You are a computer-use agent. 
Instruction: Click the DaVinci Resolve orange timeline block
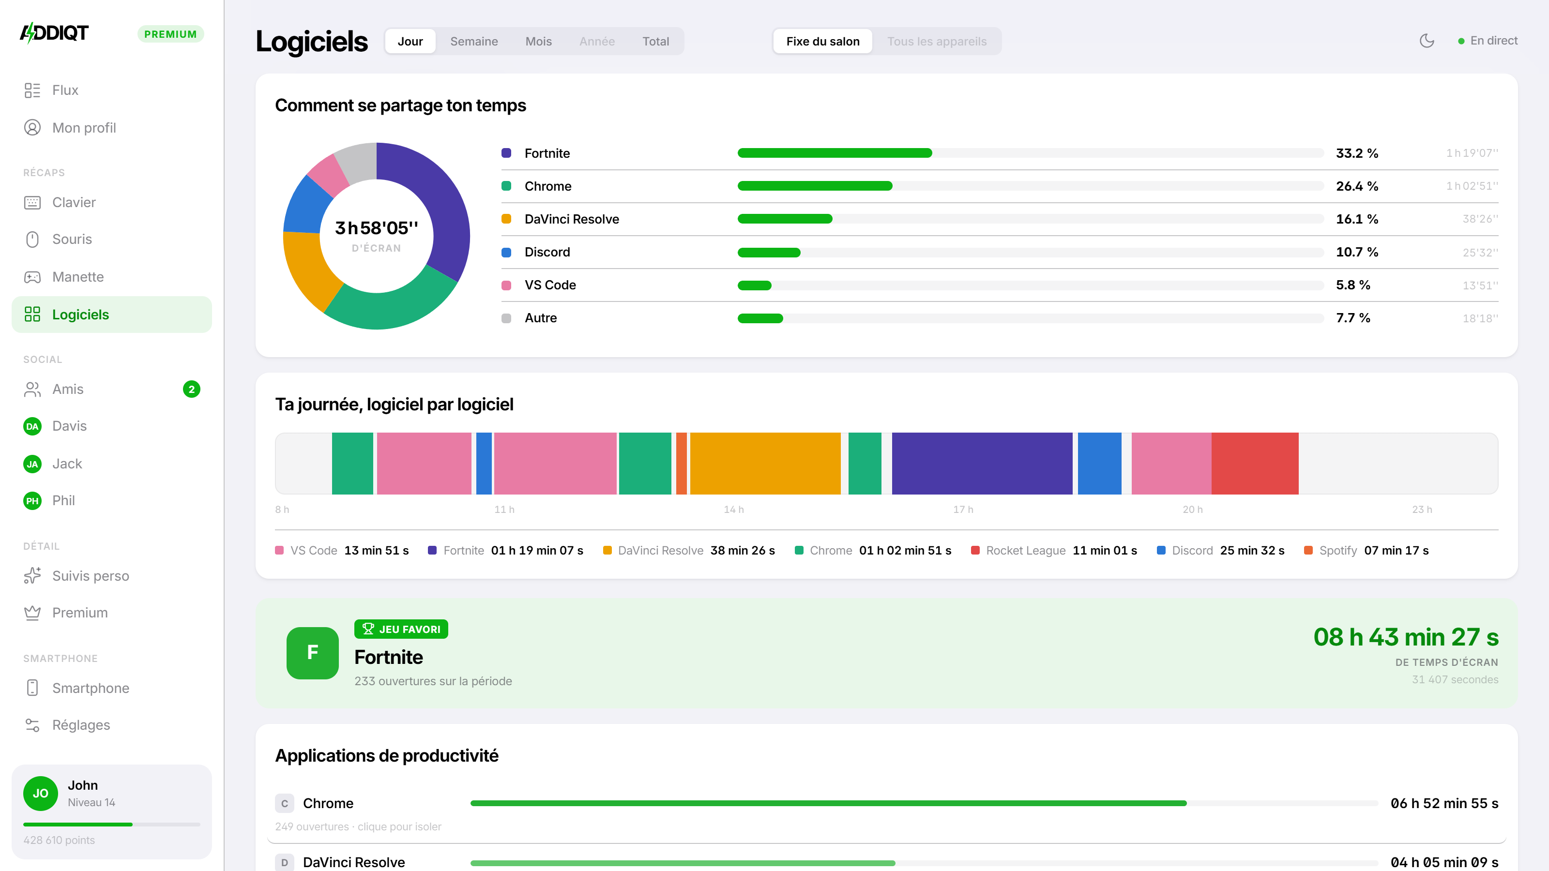click(x=765, y=464)
